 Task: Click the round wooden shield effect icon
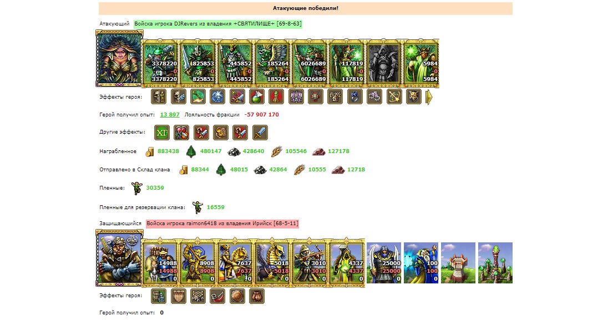click(x=237, y=296)
